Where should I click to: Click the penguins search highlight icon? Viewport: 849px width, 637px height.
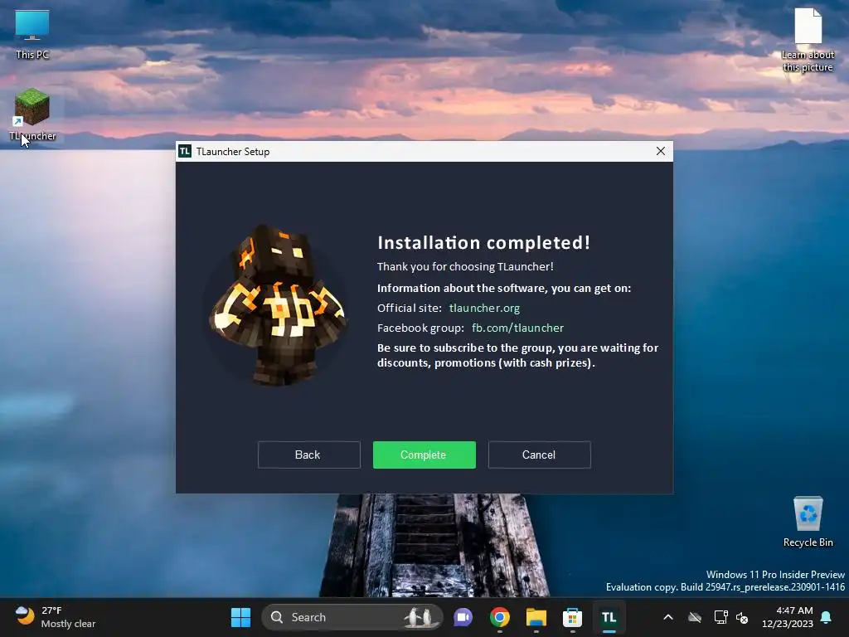coord(420,617)
